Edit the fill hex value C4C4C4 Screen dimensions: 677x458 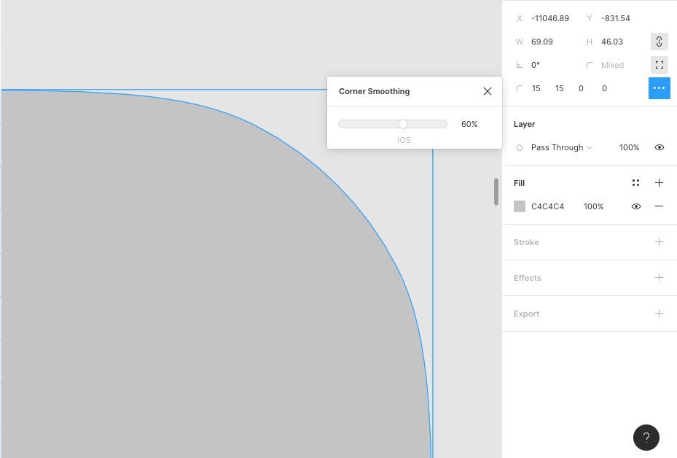[x=547, y=206]
